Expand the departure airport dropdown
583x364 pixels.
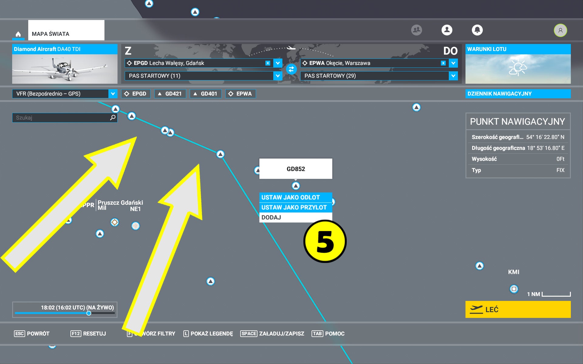[278, 63]
